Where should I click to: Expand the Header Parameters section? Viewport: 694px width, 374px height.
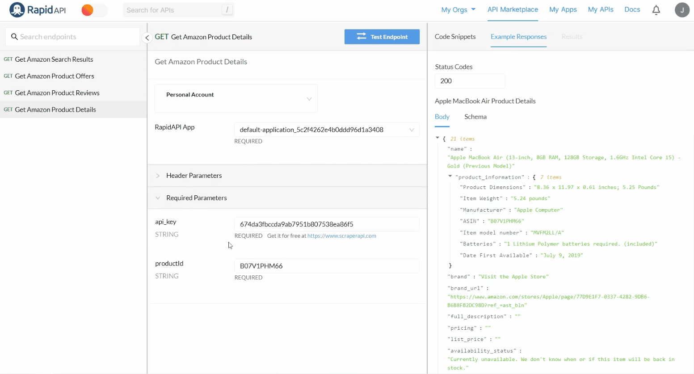(287, 176)
